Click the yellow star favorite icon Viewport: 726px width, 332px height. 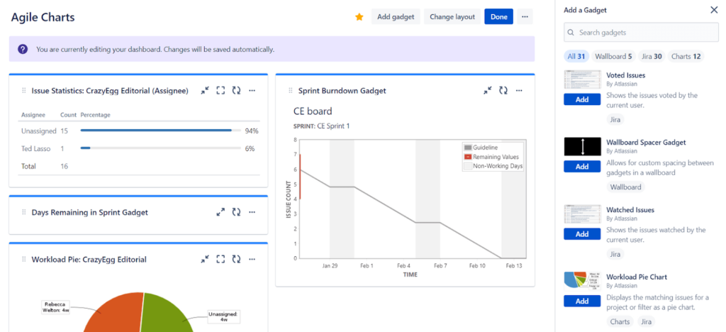pos(359,16)
